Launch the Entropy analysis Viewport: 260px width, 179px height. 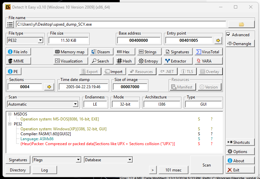(x=148, y=61)
